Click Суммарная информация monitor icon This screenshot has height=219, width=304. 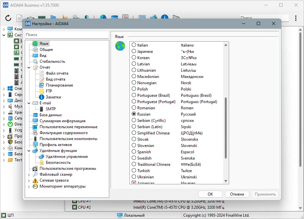tap(35, 121)
